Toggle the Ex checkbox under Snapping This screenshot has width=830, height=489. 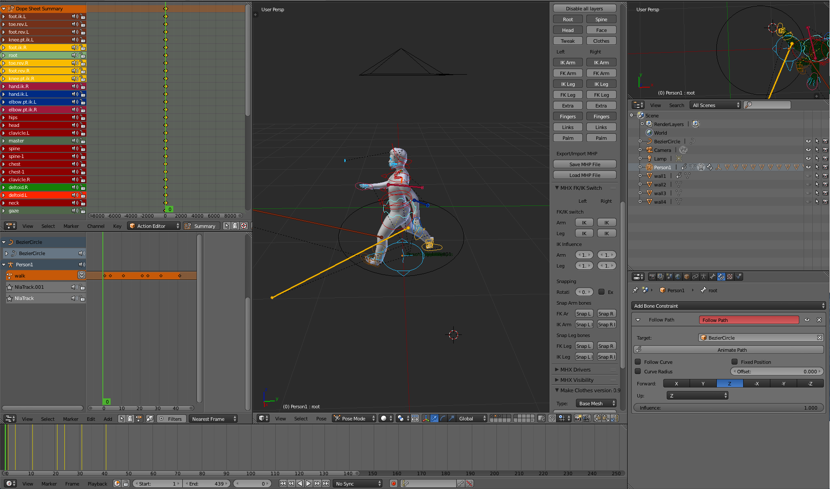click(601, 292)
